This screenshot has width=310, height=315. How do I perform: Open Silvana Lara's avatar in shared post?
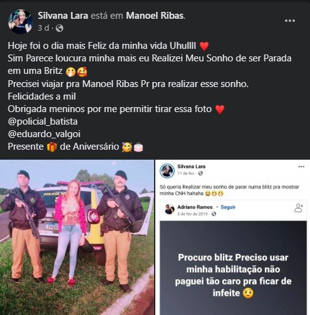coord(167,171)
